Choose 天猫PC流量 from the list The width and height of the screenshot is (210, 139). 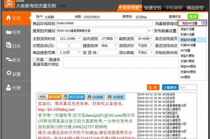192,34
